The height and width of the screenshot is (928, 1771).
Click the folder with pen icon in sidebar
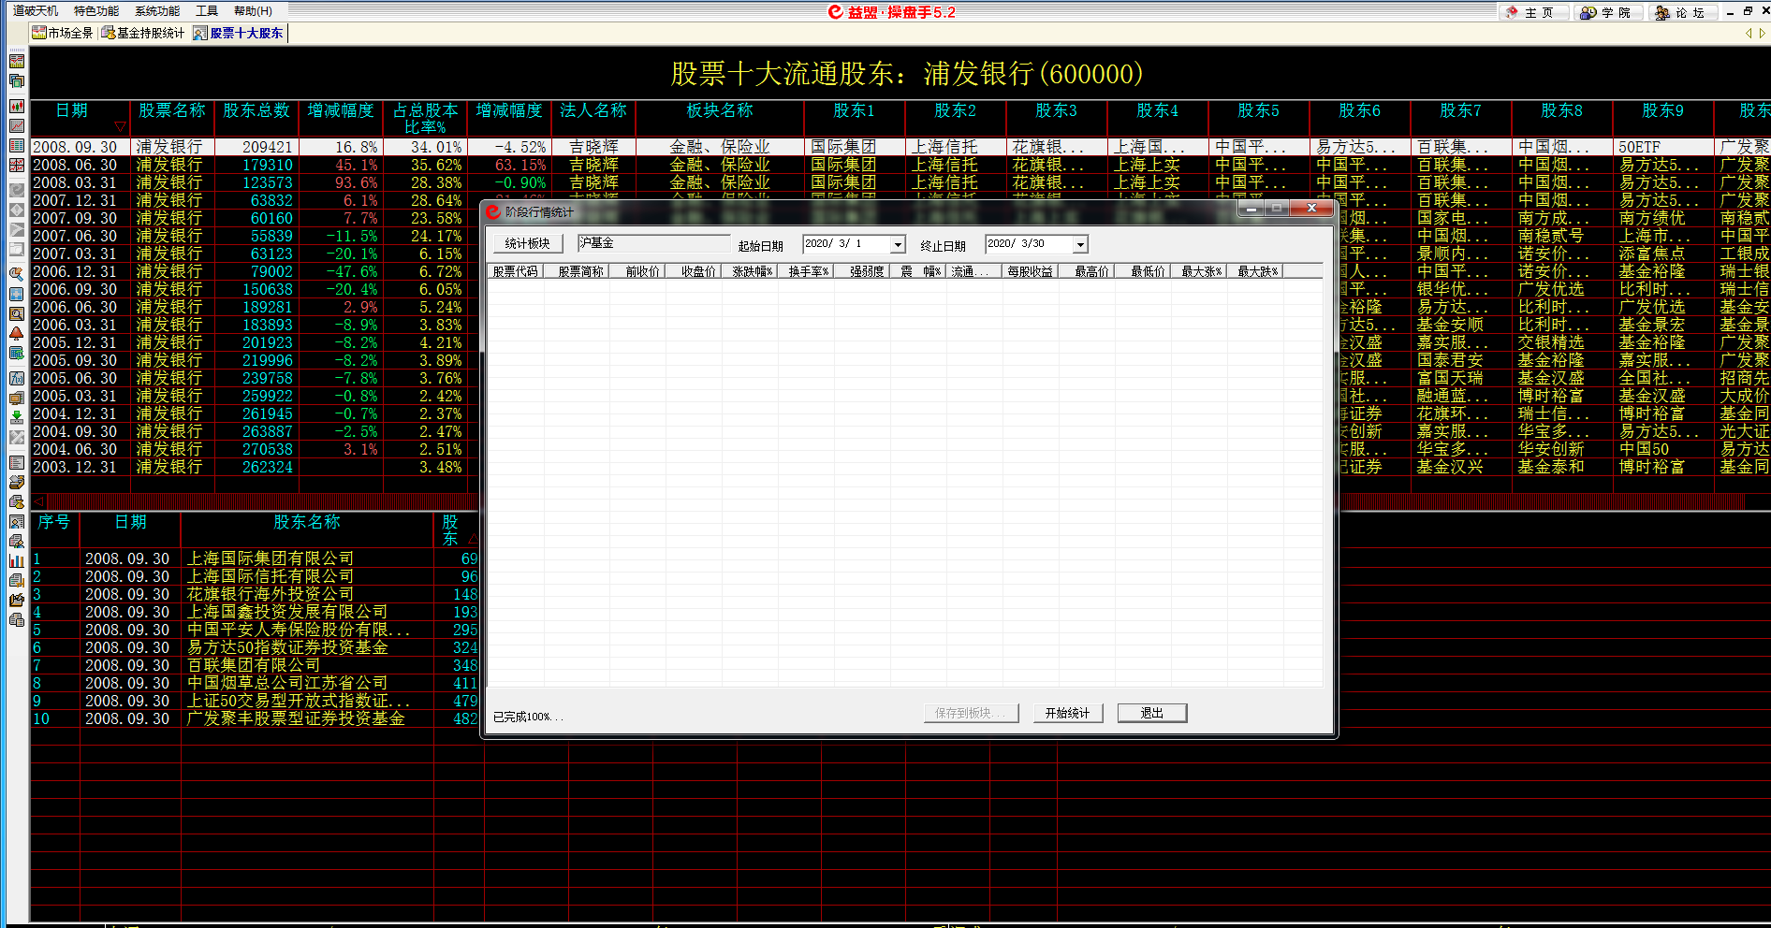click(16, 600)
